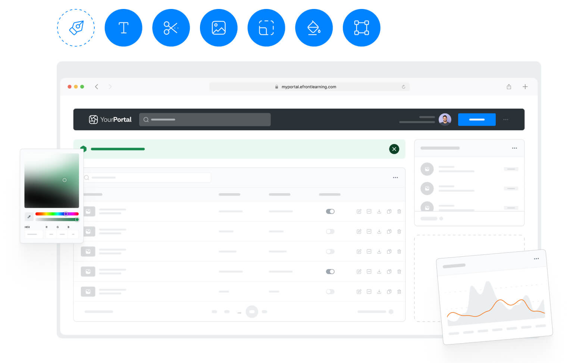Choose the Paint Bucket fill tool
Screen dimensions: 573x363
tap(314, 28)
